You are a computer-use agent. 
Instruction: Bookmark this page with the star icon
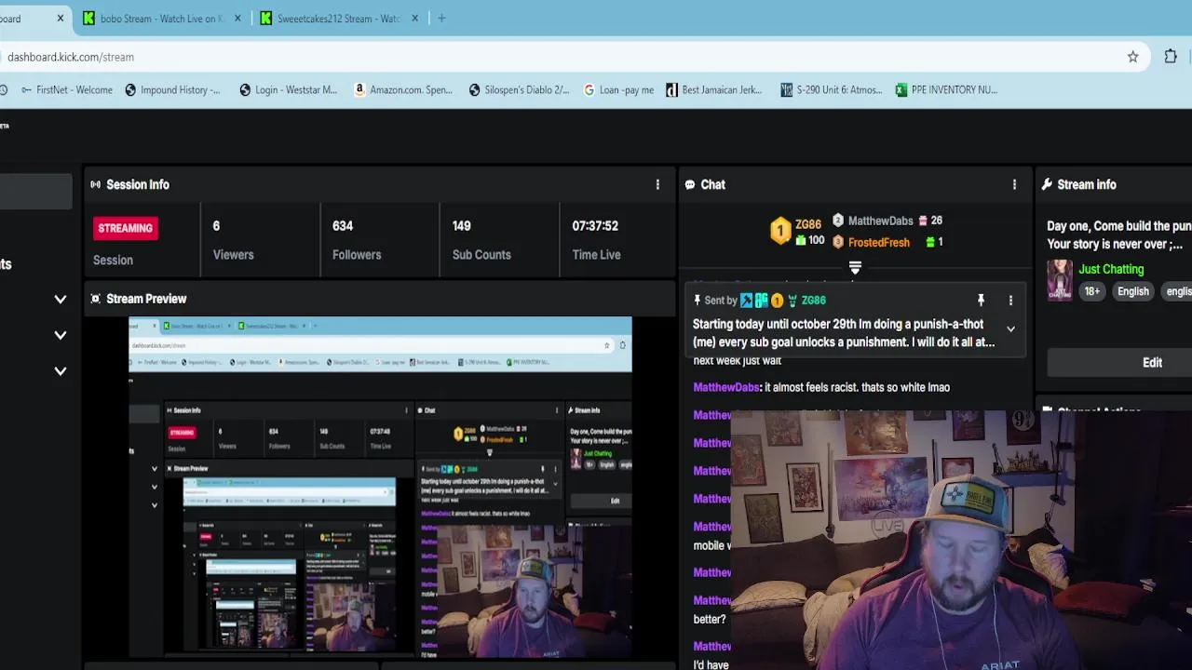pyautogui.click(x=1132, y=57)
